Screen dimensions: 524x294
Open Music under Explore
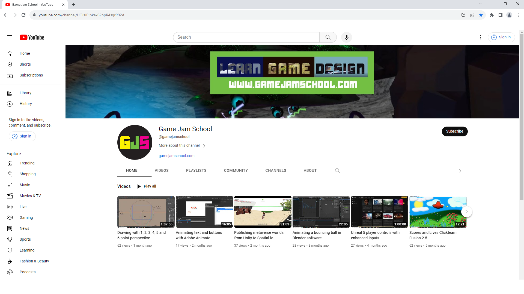tap(31, 185)
